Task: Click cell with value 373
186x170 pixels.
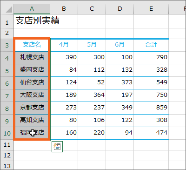Action: point(120,83)
